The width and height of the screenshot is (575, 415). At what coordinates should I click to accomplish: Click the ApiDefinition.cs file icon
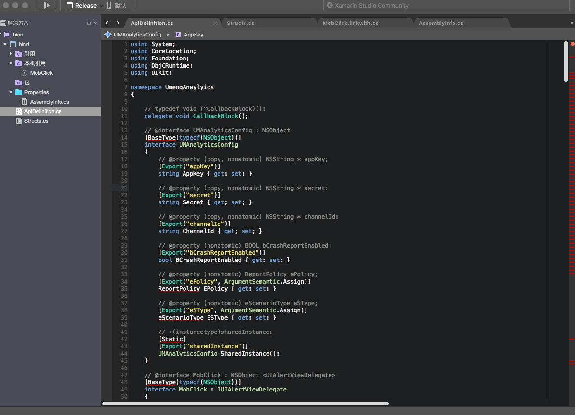[19, 111]
